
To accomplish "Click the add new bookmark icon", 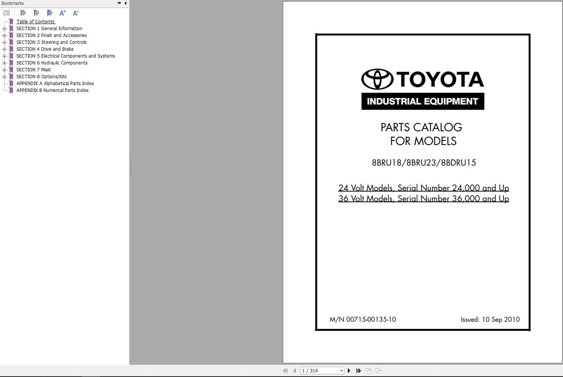I will point(36,13).
